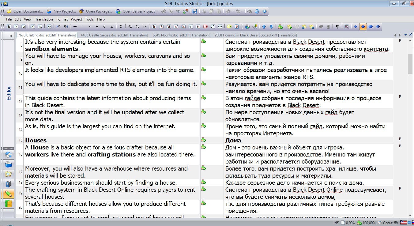414x226 pixels.
Task: Toggle right-to-left paragraph direction
Action: point(66,27)
